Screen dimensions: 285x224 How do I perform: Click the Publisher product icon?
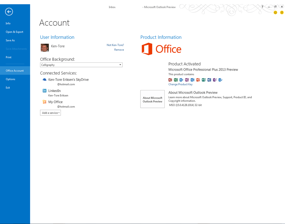[204, 80]
